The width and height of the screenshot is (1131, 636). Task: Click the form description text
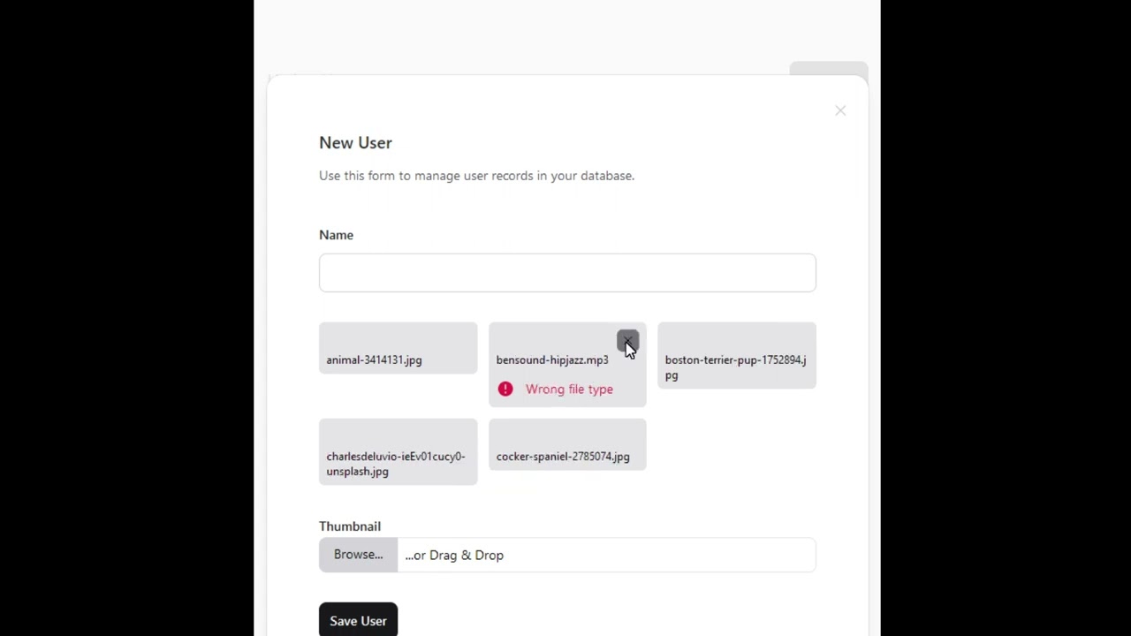(476, 176)
